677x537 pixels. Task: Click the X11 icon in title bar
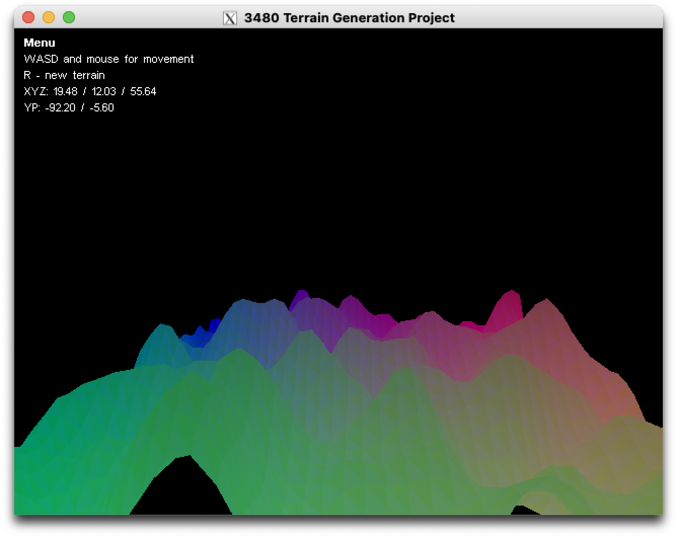[230, 18]
